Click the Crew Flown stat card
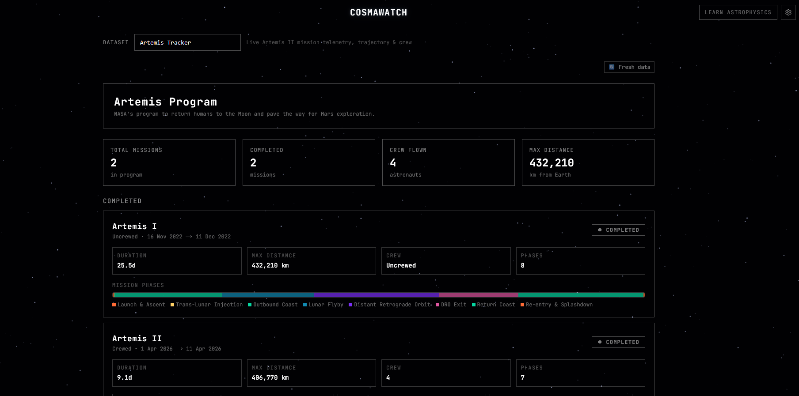The image size is (799, 396). pyautogui.click(x=449, y=162)
